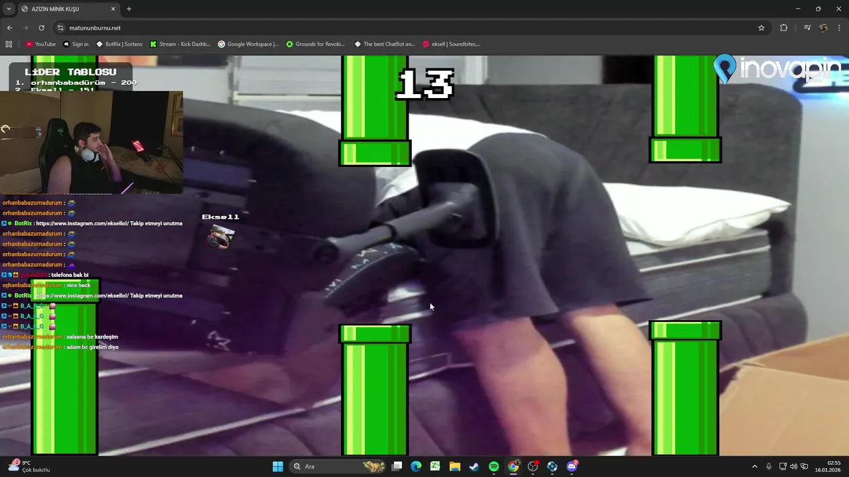The width and height of the screenshot is (849, 477).
Task: Open File Explorer from the taskbar
Action: [x=455, y=466]
